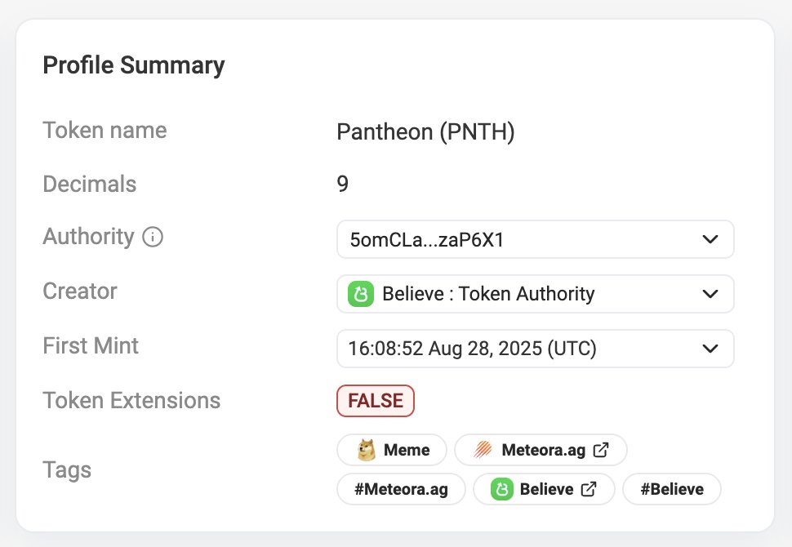This screenshot has height=547, width=792.
Task: Expand the Creator dropdown chevron
Action: [x=710, y=294]
